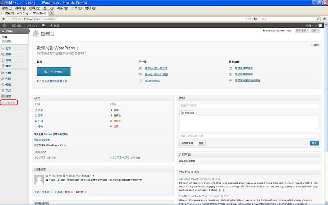The image size is (328, 205).
Task: Open the 外掛 (Plugins) sidebar menu
Action: tap(8, 79)
